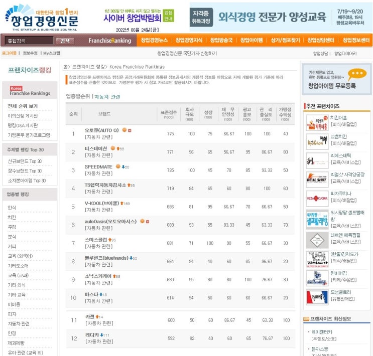Open brand 오토큐(AUTO Q)
This screenshot has height=356, width=373.
click(x=101, y=130)
